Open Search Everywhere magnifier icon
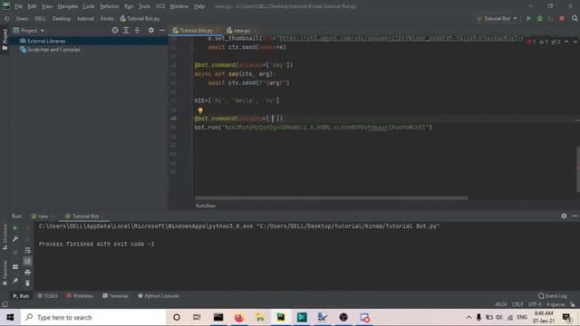Viewport: 580px width, 326px height. [x=575, y=18]
